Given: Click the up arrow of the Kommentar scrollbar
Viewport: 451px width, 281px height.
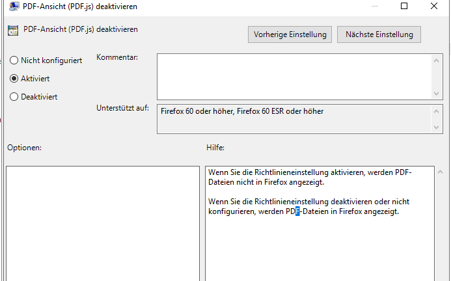Looking at the screenshot, I should pos(437,60).
